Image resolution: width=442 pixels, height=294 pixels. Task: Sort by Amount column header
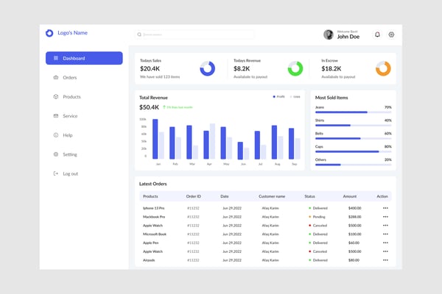pos(349,196)
